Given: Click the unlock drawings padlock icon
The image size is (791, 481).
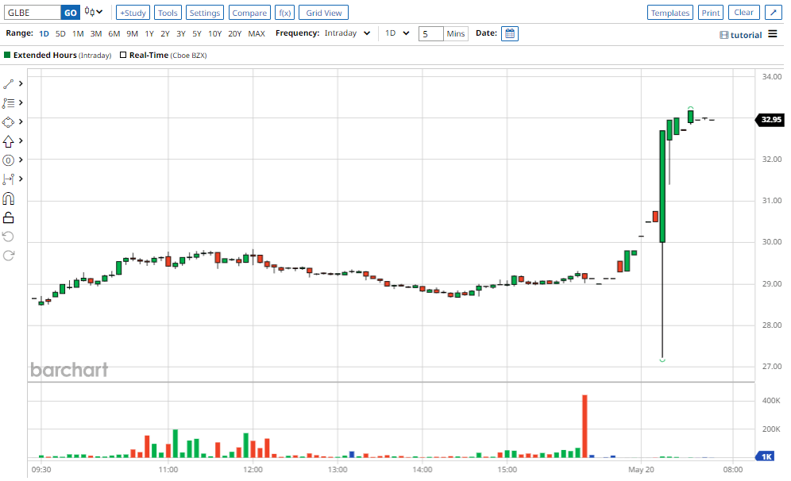Looking at the screenshot, I should pos(8,217).
